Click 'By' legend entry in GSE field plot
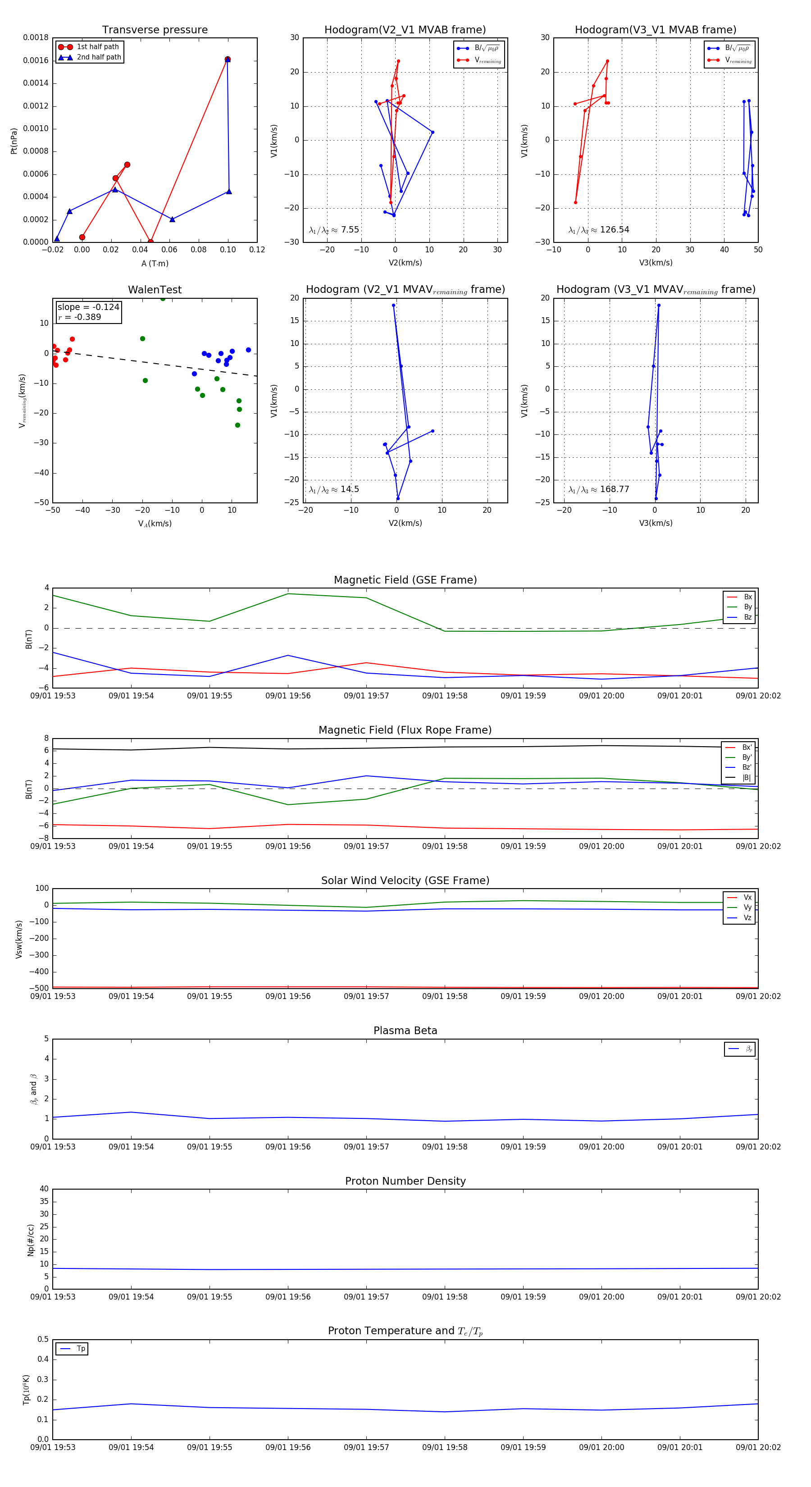 (739, 607)
